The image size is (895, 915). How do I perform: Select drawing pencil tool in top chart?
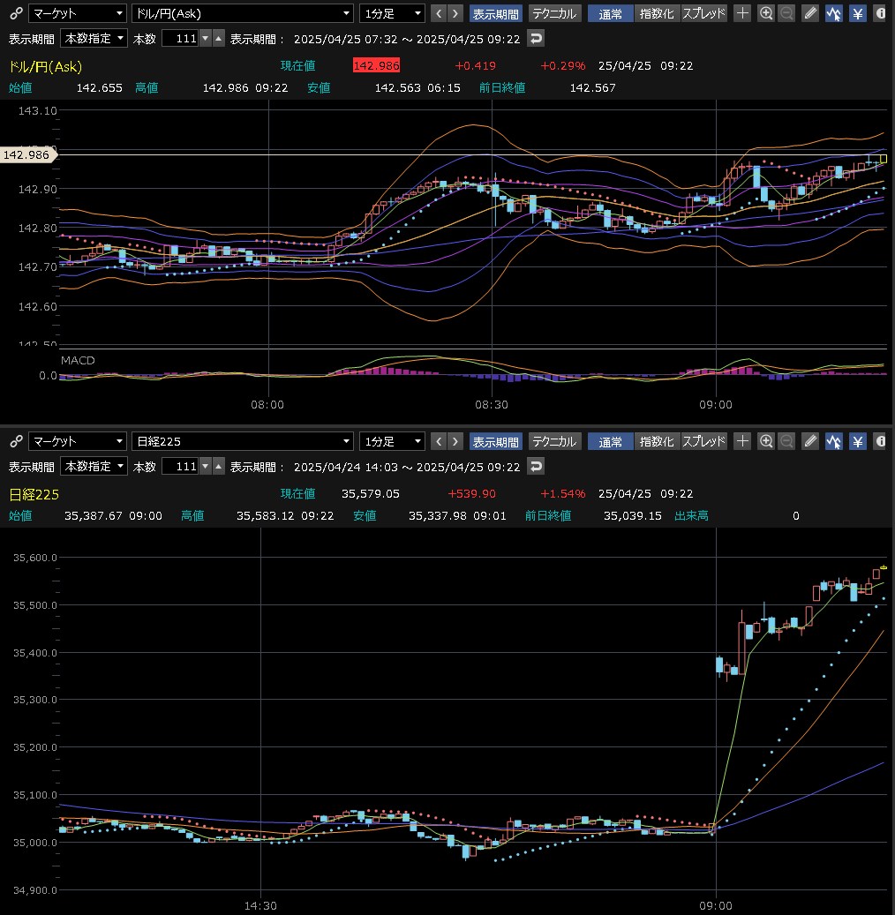810,13
